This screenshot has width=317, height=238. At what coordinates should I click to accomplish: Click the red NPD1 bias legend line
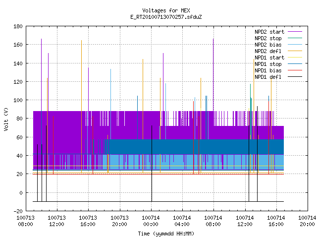click(295, 70)
